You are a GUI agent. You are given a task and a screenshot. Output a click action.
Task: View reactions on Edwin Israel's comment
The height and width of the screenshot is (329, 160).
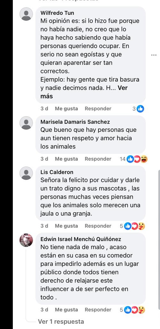pyautogui.click(x=132, y=310)
